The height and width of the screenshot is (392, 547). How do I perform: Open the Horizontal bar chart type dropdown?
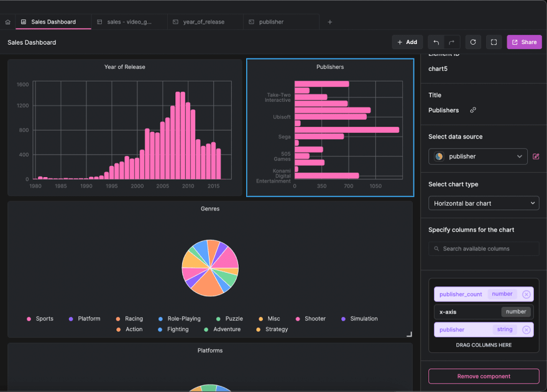484,203
